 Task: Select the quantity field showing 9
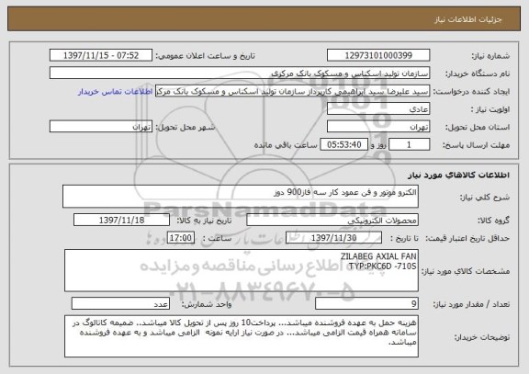366,303
